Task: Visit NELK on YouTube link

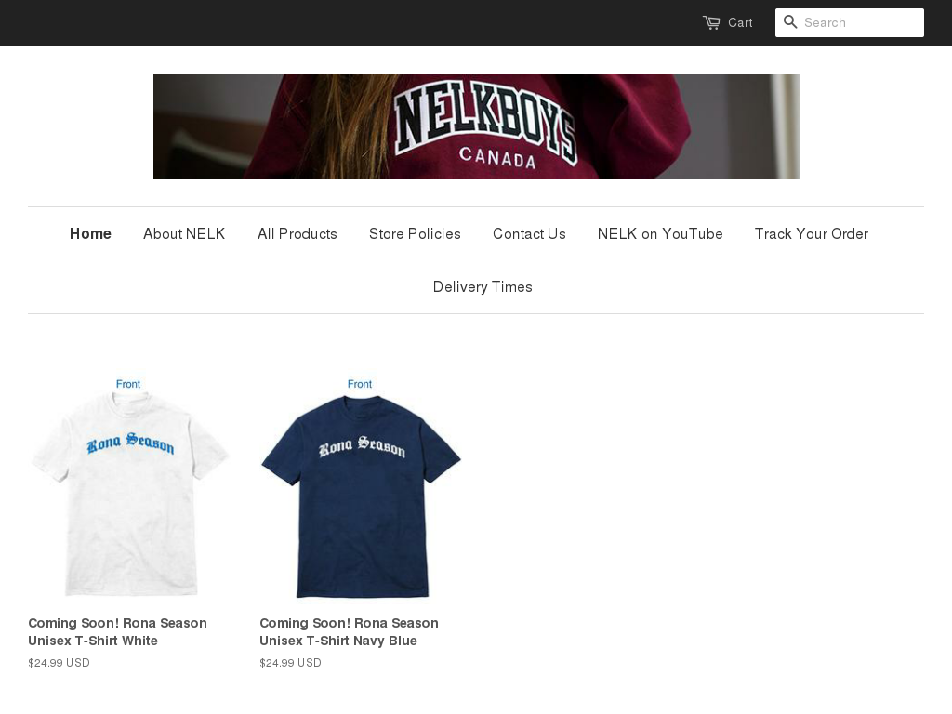Action: pyautogui.click(x=660, y=233)
